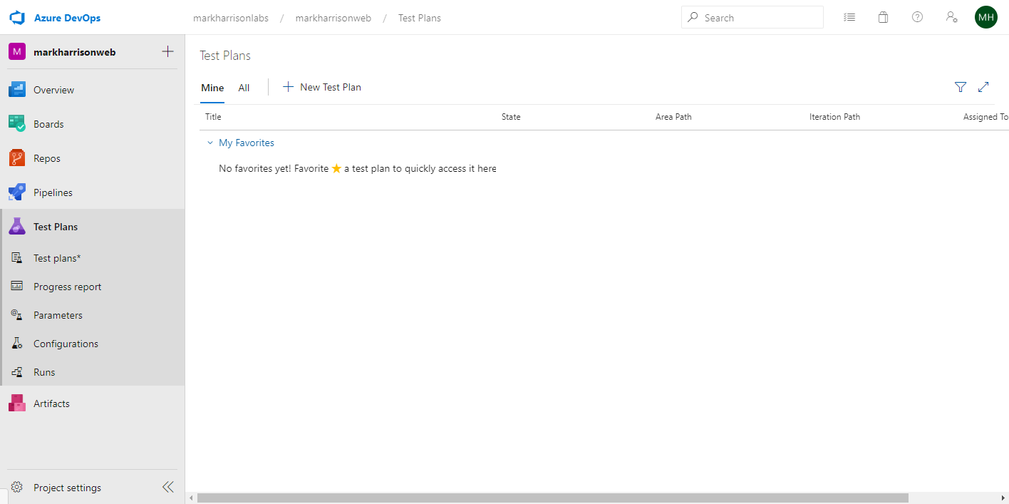Open markharrisonlabs breadcrumb link
The width and height of the screenshot is (1009, 504).
click(231, 18)
